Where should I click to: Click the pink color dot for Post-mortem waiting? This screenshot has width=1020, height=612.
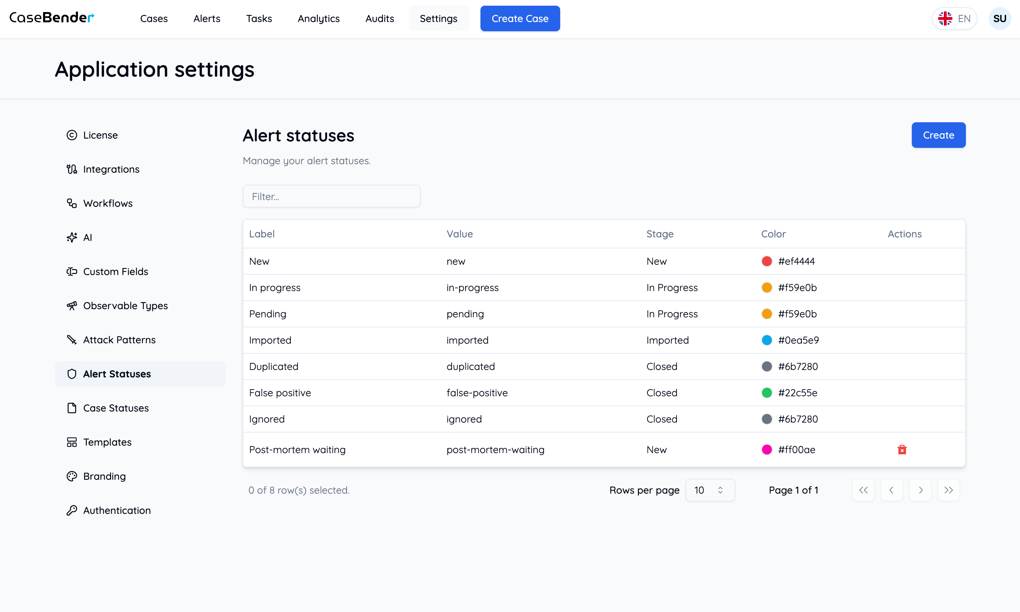[767, 450]
